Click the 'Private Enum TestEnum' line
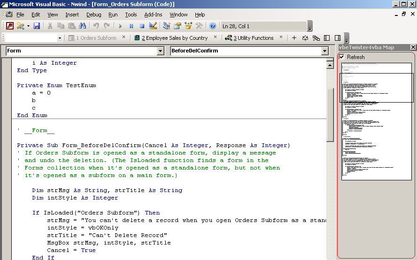 pyautogui.click(x=57, y=85)
